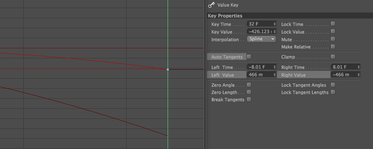The image size is (373, 149).
Task: Click the Interpolation label
Action: click(x=225, y=39)
